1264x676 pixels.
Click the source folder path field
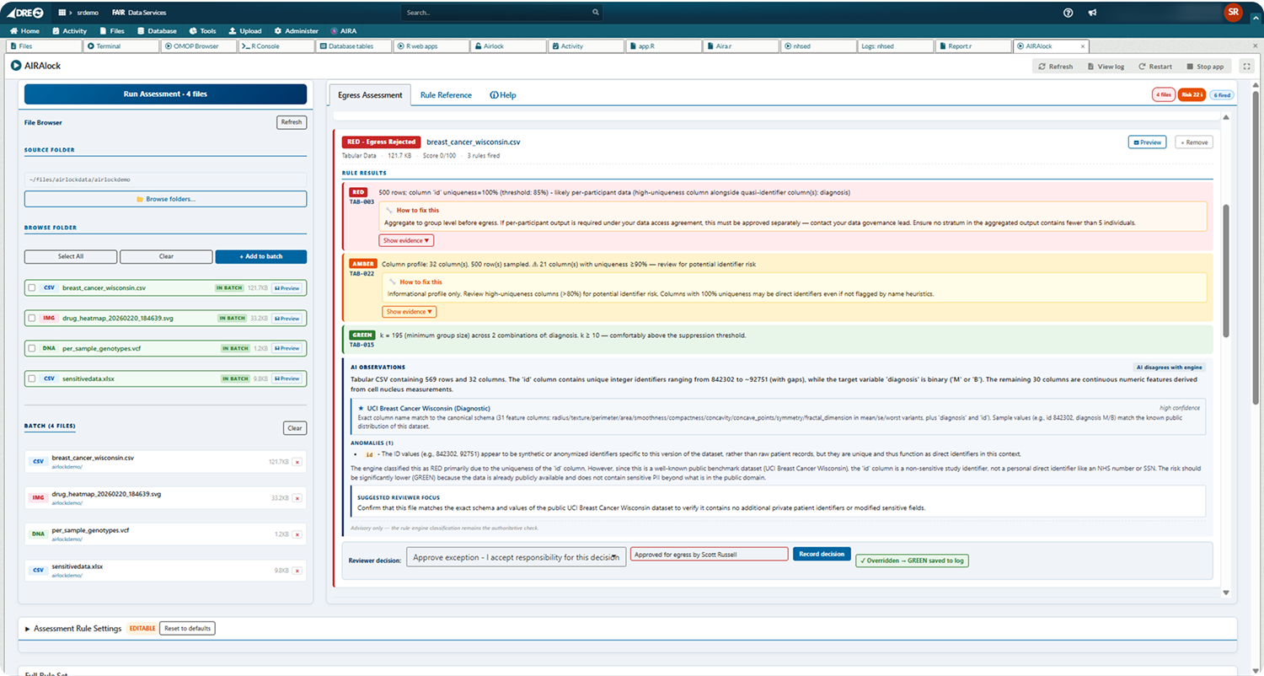coord(165,180)
